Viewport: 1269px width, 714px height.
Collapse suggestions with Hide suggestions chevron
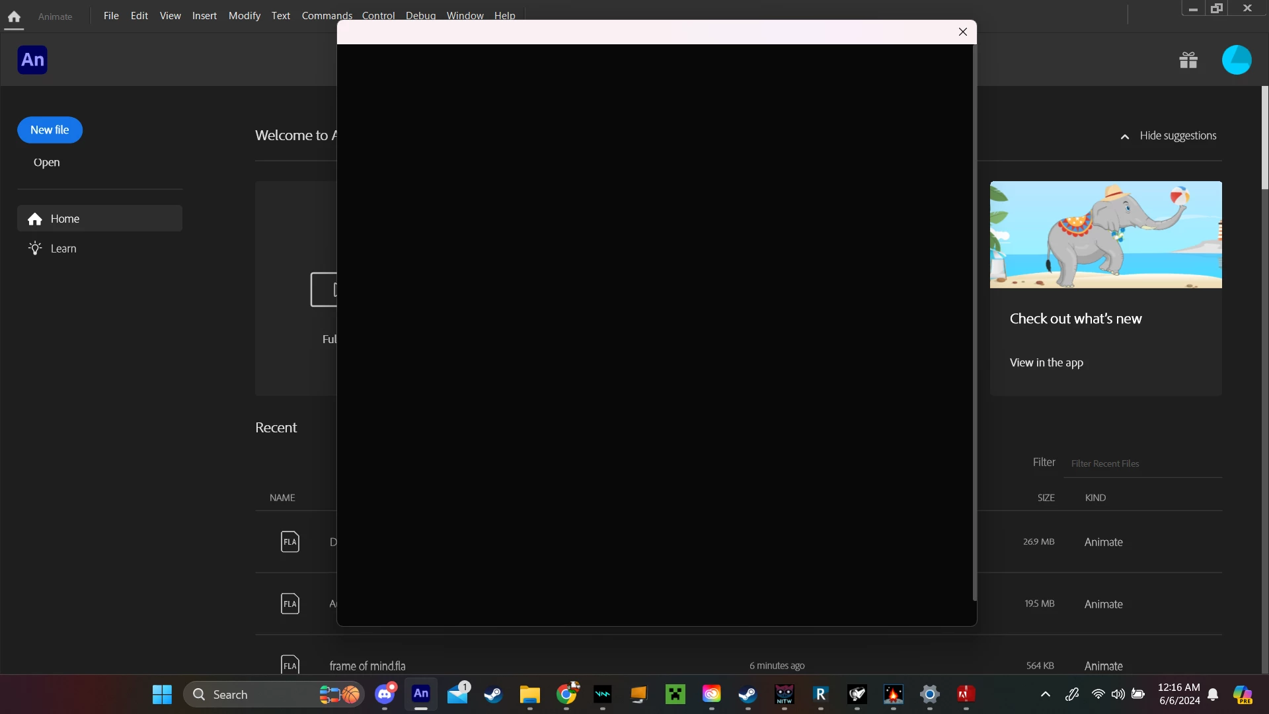[1125, 136]
